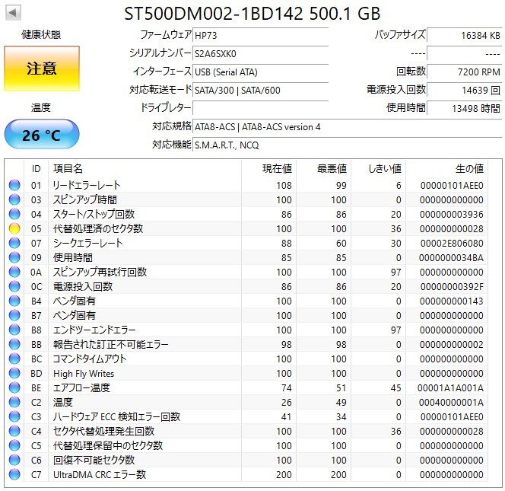This screenshot has height=491, width=505.
Task: Click the status circle for ID 04 スタート/ストップ回数
Action: coord(14,214)
